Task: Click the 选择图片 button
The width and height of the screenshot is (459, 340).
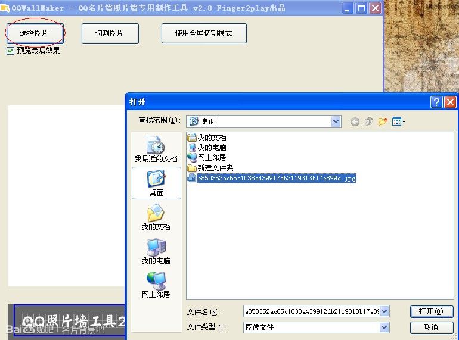Action: (x=35, y=33)
